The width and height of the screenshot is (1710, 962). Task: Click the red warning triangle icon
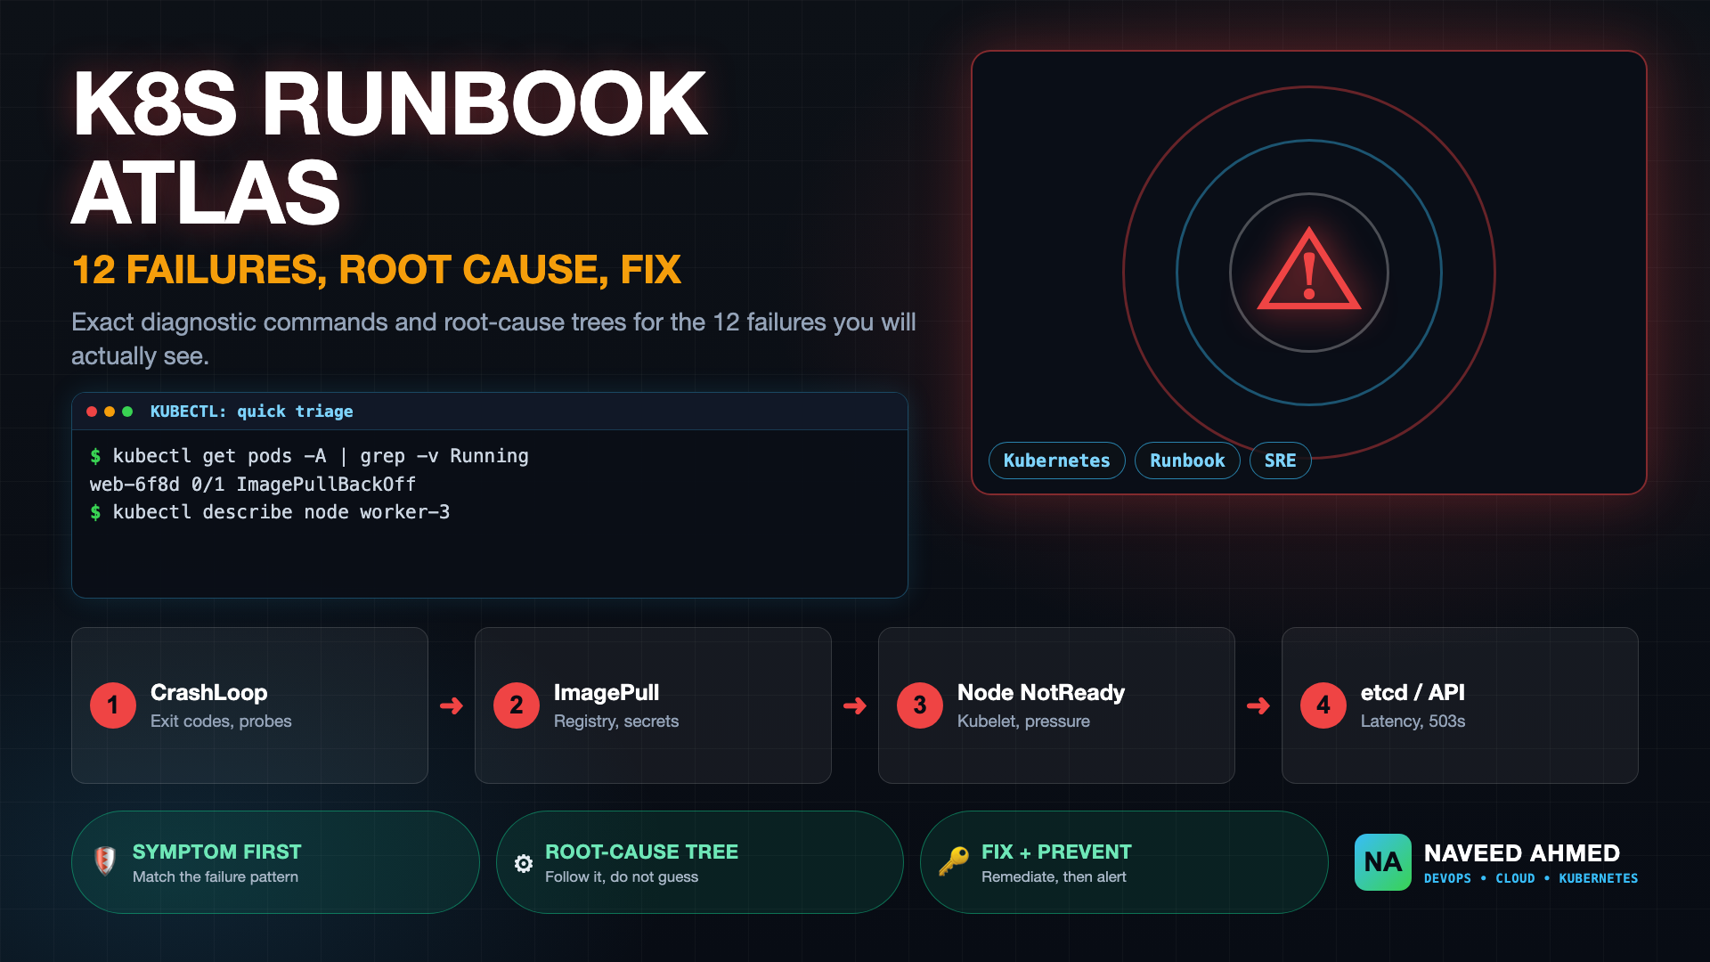pos(1308,269)
